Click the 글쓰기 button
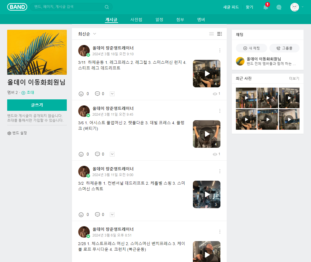Image resolution: width=311 pixels, height=262 pixels. (x=37, y=105)
